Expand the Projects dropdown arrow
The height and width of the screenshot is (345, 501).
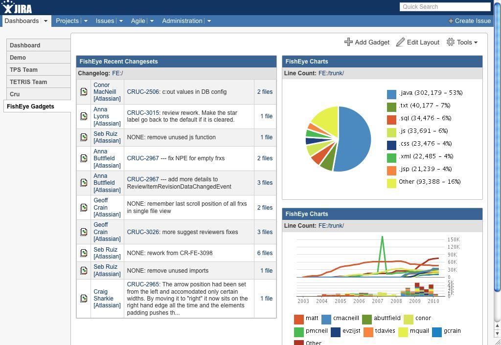click(x=86, y=21)
